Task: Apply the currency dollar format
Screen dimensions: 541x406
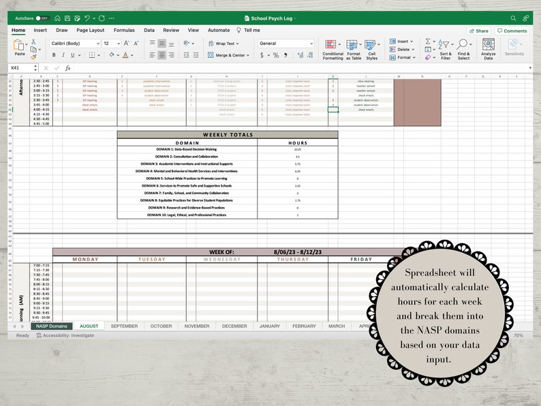Action: [x=262, y=55]
